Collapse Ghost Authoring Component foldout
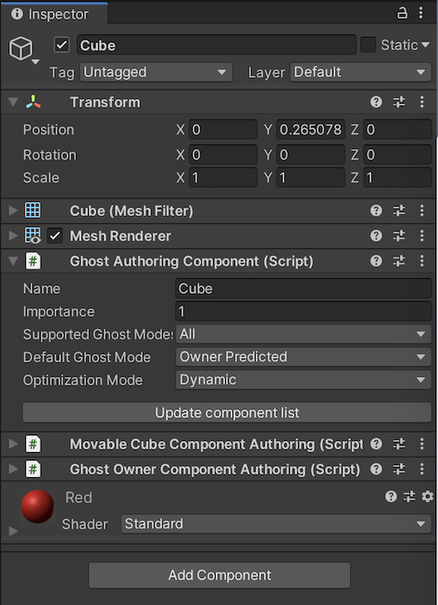Image resolution: width=438 pixels, height=605 pixels. point(14,261)
